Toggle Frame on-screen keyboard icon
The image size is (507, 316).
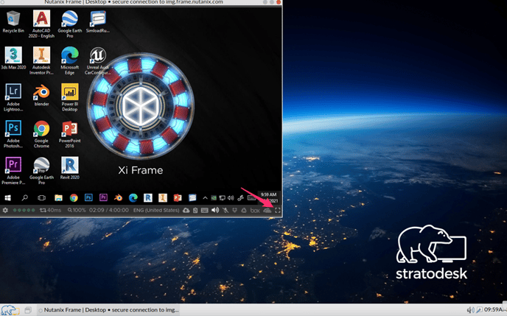(x=205, y=211)
